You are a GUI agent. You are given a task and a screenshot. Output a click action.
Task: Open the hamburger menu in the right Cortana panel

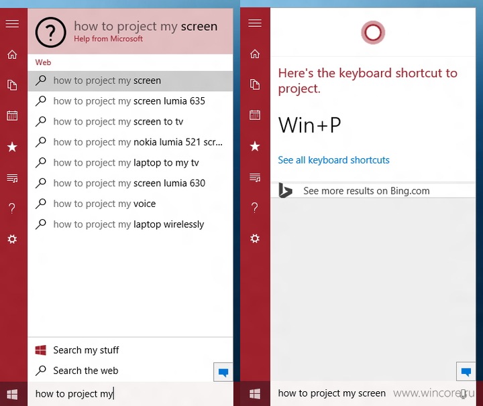click(x=255, y=23)
